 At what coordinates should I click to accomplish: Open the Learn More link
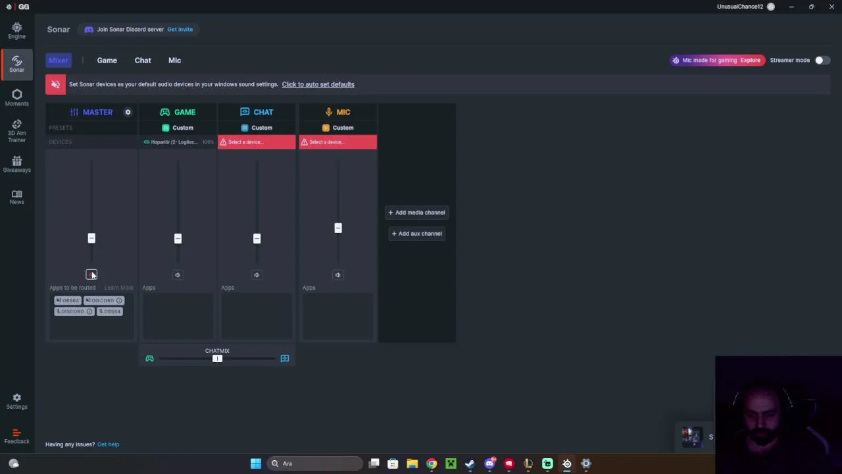(118, 288)
